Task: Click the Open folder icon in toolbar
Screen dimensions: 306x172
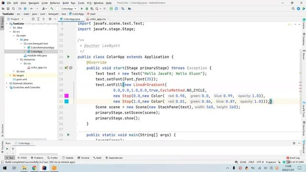Action: tap(3, 9)
